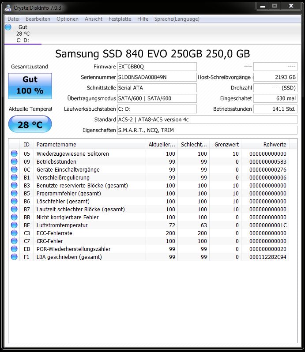Click the status orb for Programmfehler (gesamt)
This screenshot has height=352, width=305.
coord(14,193)
